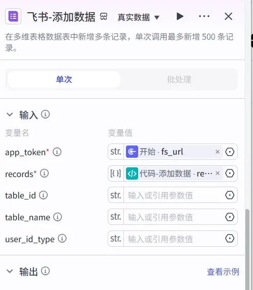Click the panel vertical scrollbar
Viewport: 253px width, 290px height.
(x=247, y=249)
